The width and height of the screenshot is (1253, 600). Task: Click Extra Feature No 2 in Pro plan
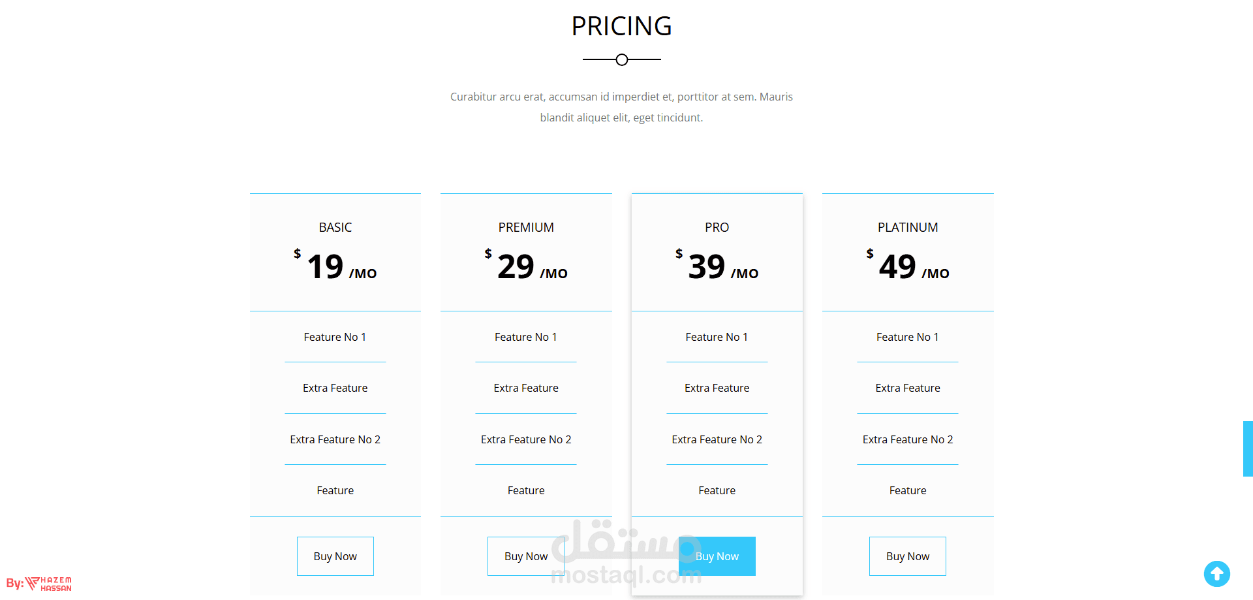pyautogui.click(x=717, y=439)
